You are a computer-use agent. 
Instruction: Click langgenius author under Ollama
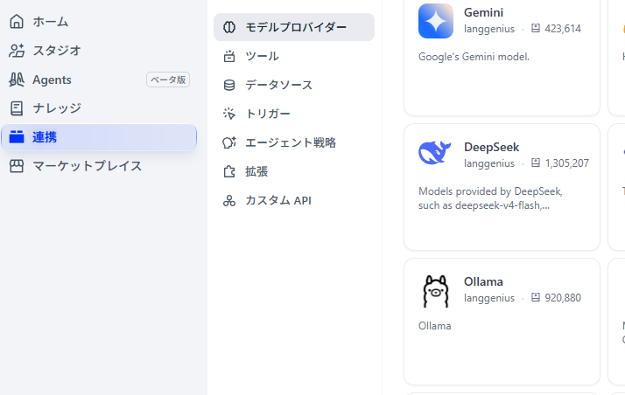pyautogui.click(x=489, y=298)
